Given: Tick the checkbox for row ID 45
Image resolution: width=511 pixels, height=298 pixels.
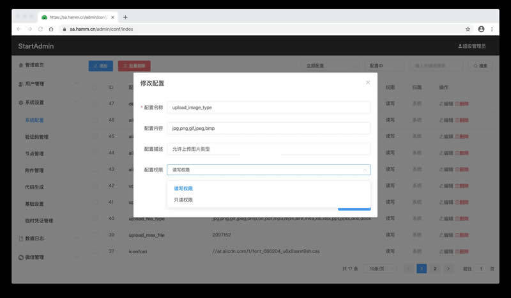Looking at the screenshot, I should pos(95,136).
